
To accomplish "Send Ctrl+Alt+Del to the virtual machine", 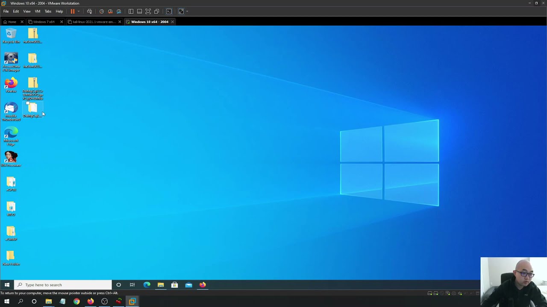I will [x=89, y=12].
